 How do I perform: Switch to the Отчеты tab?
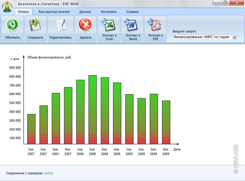click(23, 12)
